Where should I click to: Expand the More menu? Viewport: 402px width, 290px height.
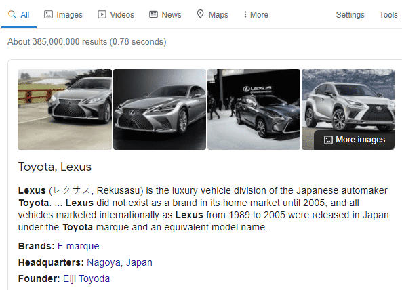256,15
